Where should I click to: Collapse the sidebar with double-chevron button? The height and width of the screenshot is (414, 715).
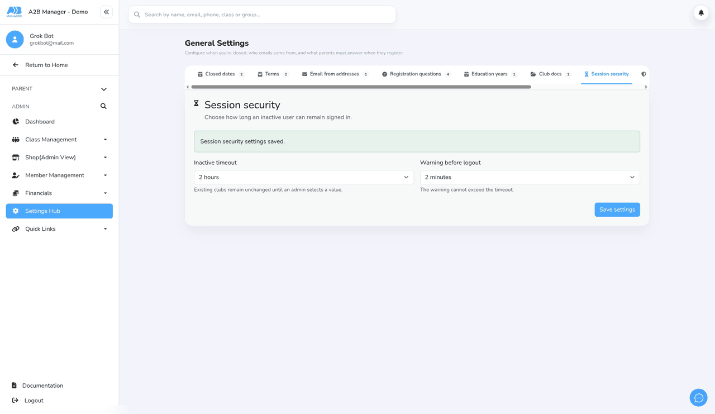click(106, 12)
